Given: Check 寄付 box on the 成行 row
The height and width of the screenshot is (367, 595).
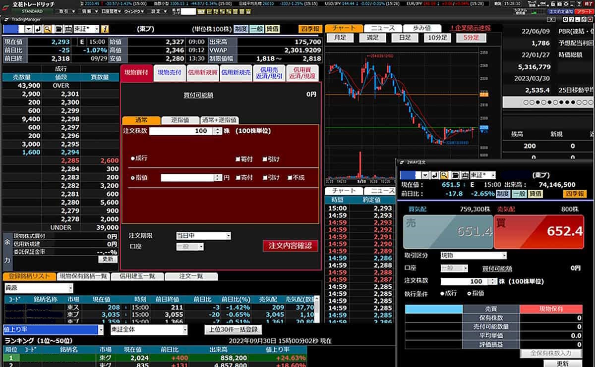Looking at the screenshot, I should 238,159.
